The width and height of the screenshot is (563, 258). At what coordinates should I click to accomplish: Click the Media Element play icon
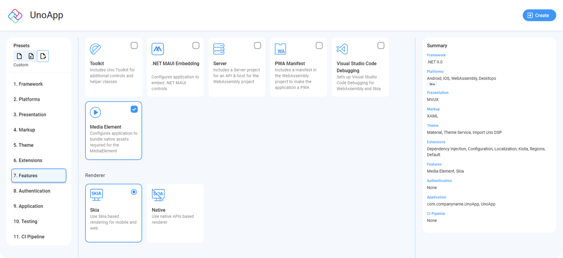pyautogui.click(x=95, y=112)
